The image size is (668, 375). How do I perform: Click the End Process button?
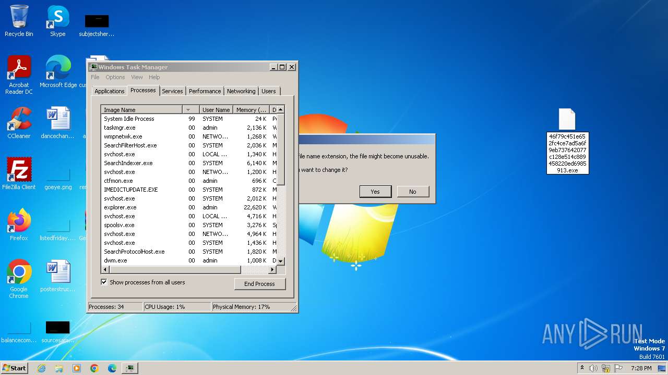(x=259, y=284)
